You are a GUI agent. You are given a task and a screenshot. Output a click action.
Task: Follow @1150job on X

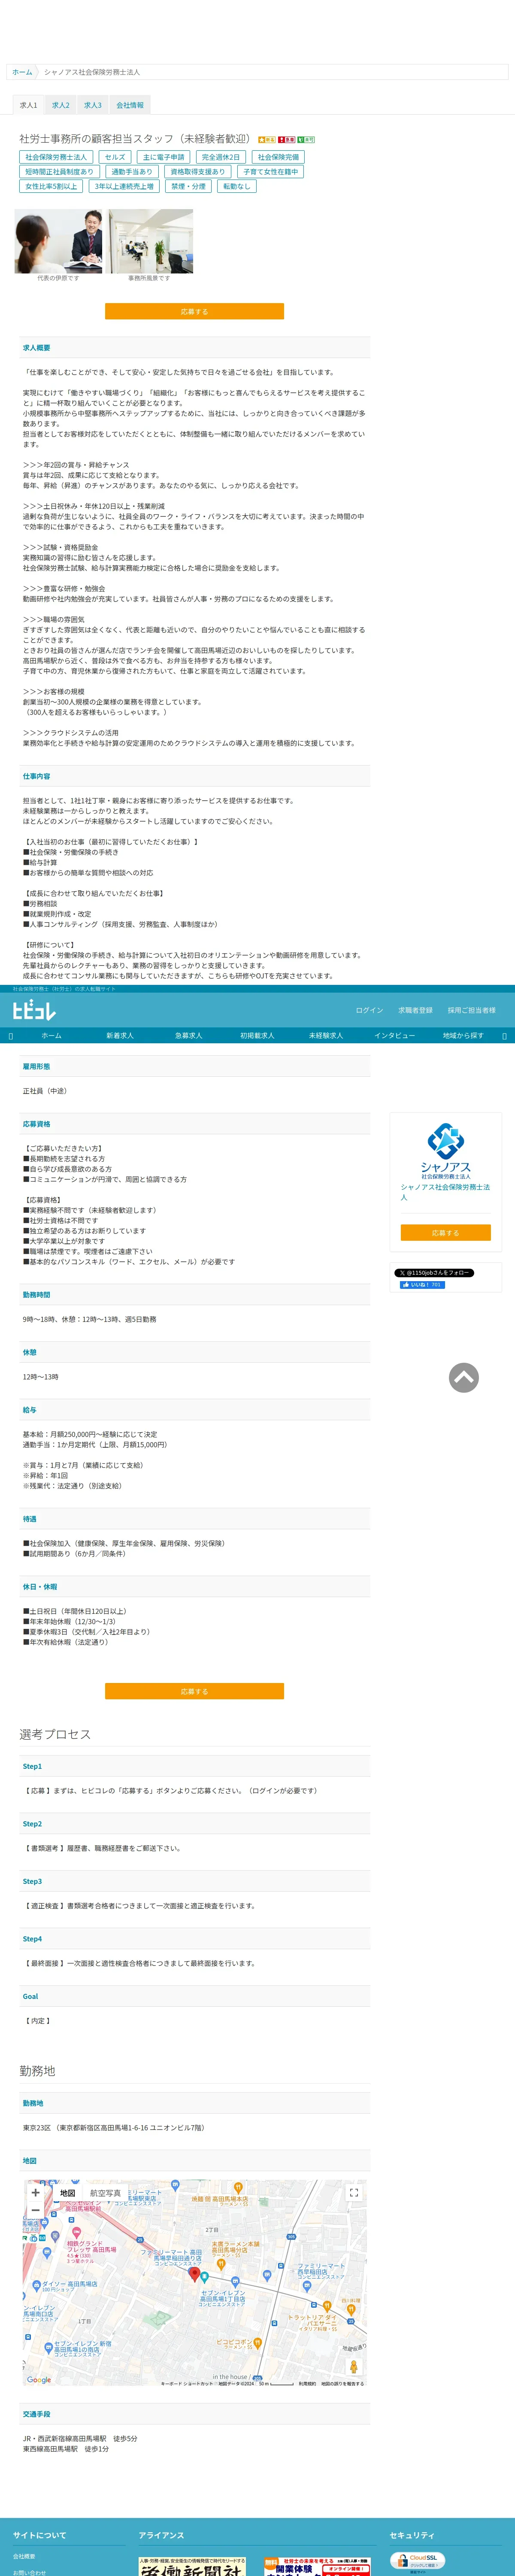click(434, 1273)
